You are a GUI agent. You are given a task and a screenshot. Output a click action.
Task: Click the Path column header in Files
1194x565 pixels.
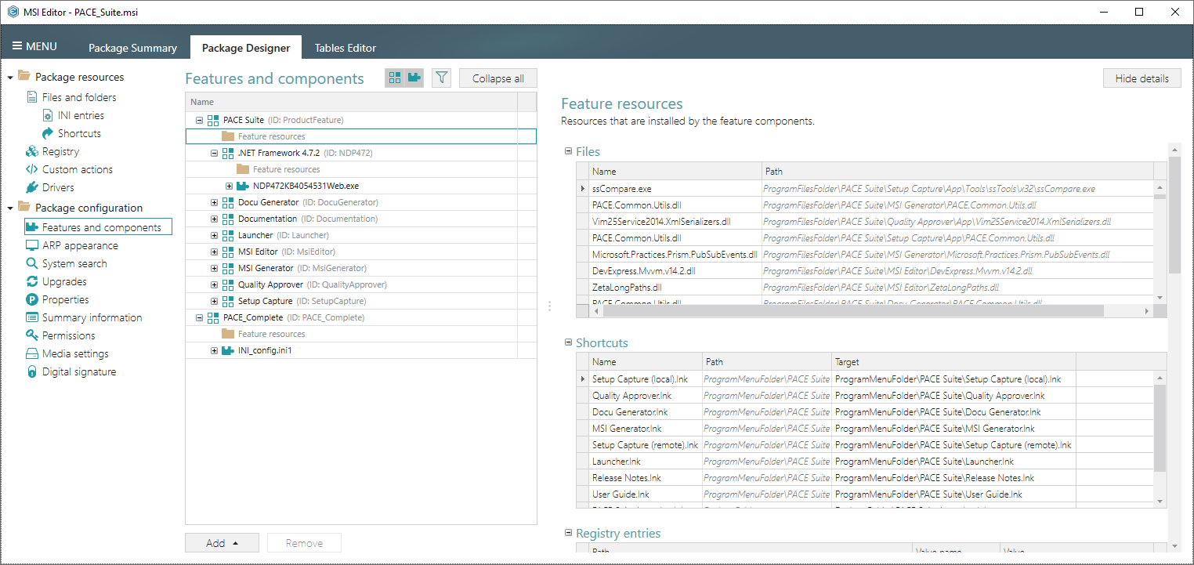[957, 171]
